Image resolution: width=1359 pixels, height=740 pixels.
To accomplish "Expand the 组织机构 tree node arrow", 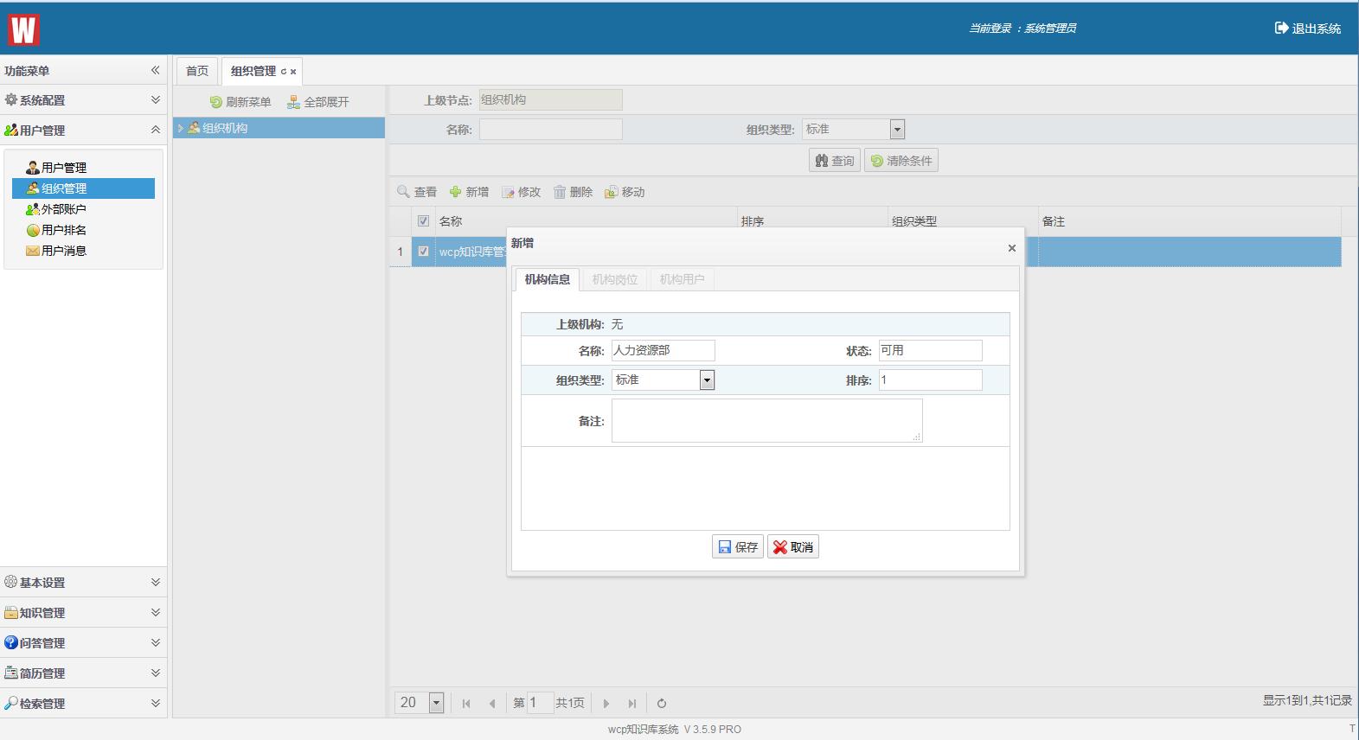I will point(181,128).
